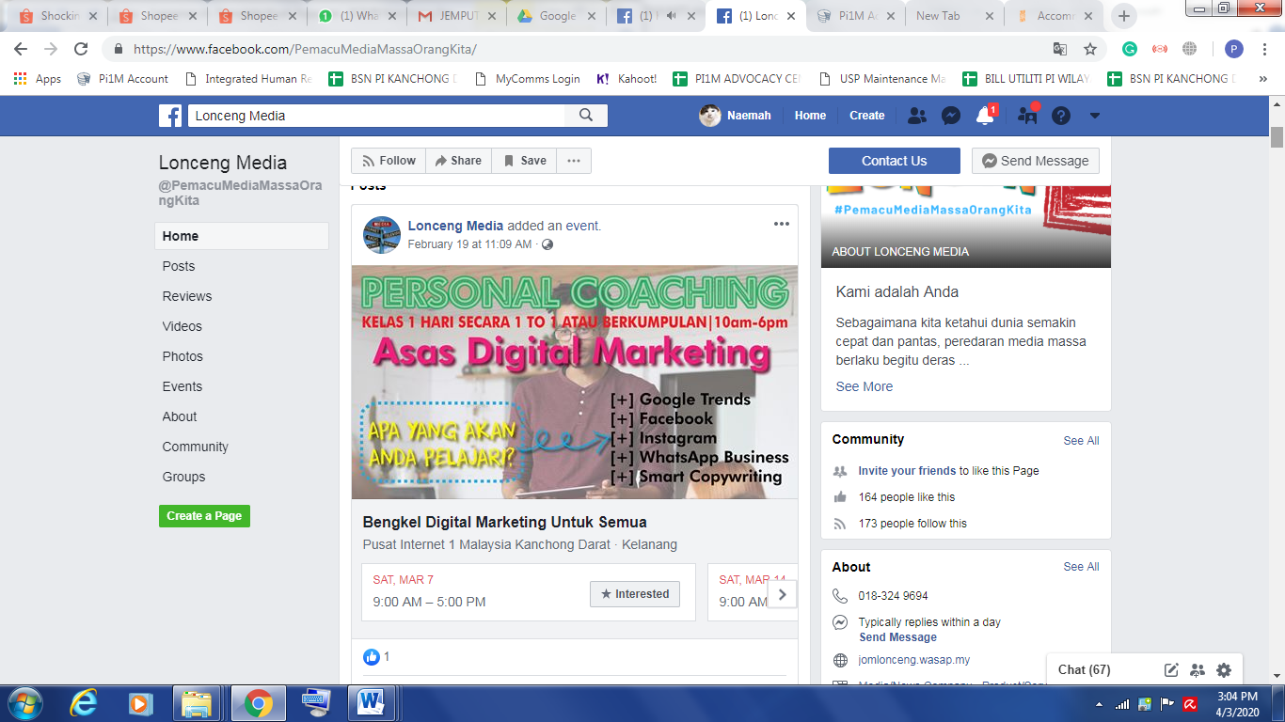Click the search magnifier button

tap(586, 116)
